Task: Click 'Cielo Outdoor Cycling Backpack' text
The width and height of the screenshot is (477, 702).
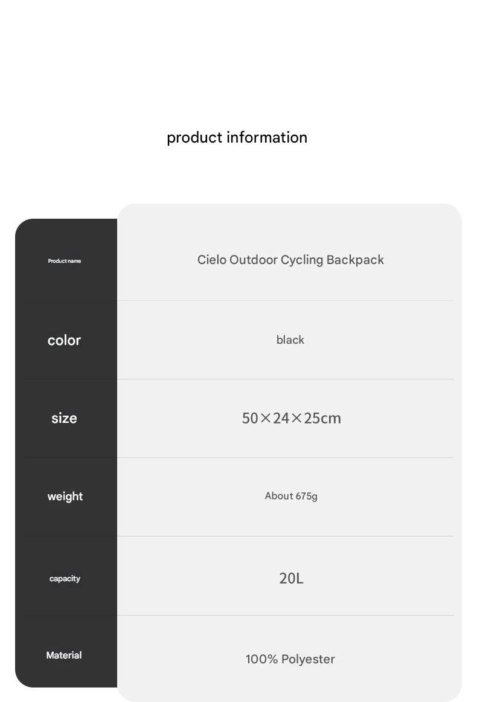Action: click(290, 260)
